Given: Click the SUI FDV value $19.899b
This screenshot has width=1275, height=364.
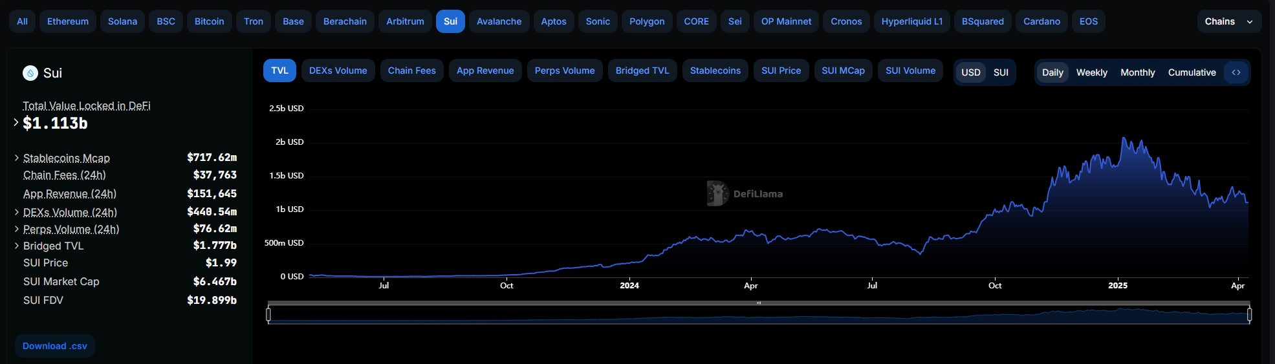Looking at the screenshot, I should 212,300.
